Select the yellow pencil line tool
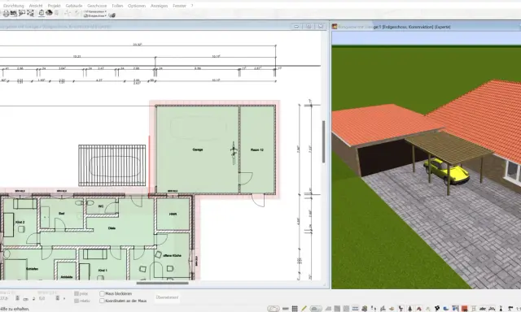Image resolution: width=521 pixels, height=312 pixels. click(304, 309)
